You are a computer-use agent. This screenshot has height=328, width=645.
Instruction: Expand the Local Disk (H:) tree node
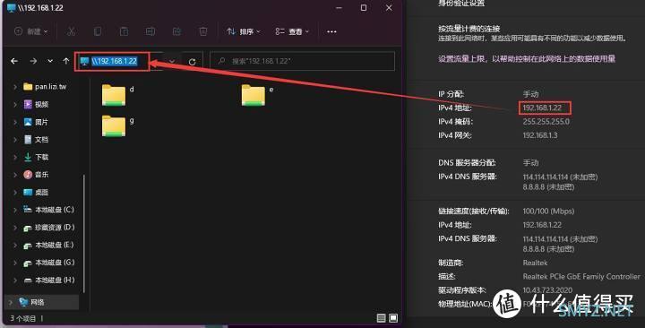[15, 280]
